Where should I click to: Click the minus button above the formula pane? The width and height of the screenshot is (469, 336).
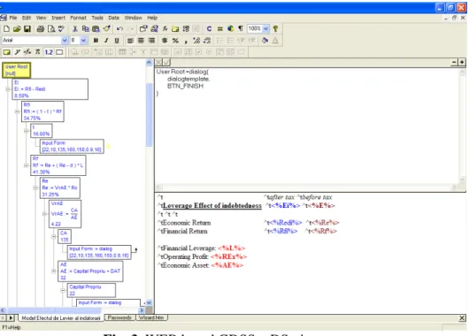pyautogui.click(x=454, y=62)
